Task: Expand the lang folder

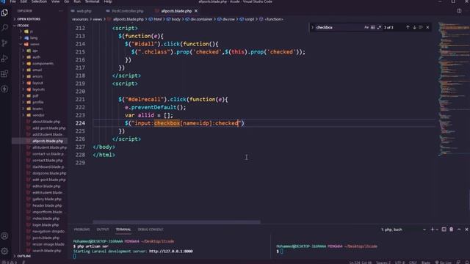Action: point(34,37)
